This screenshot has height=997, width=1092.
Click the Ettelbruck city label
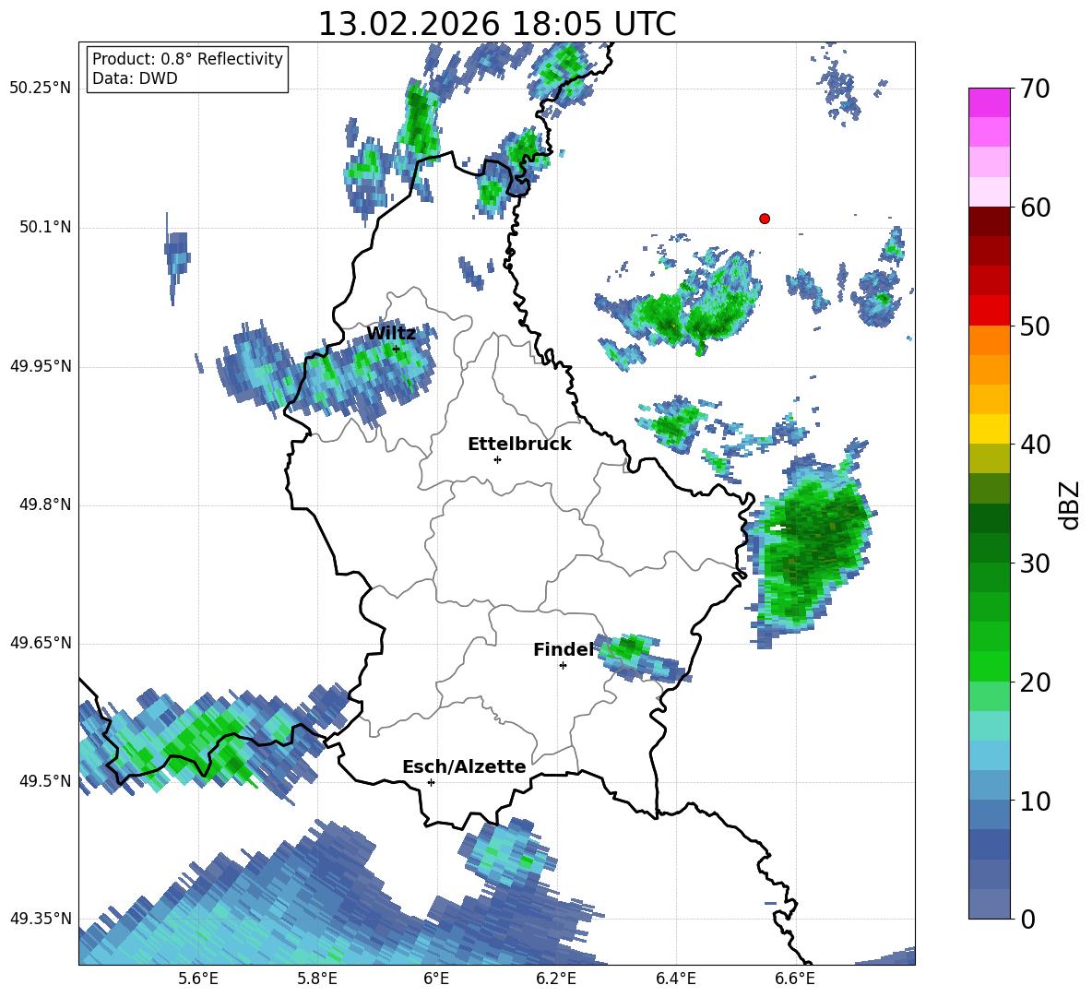(x=519, y=444)
